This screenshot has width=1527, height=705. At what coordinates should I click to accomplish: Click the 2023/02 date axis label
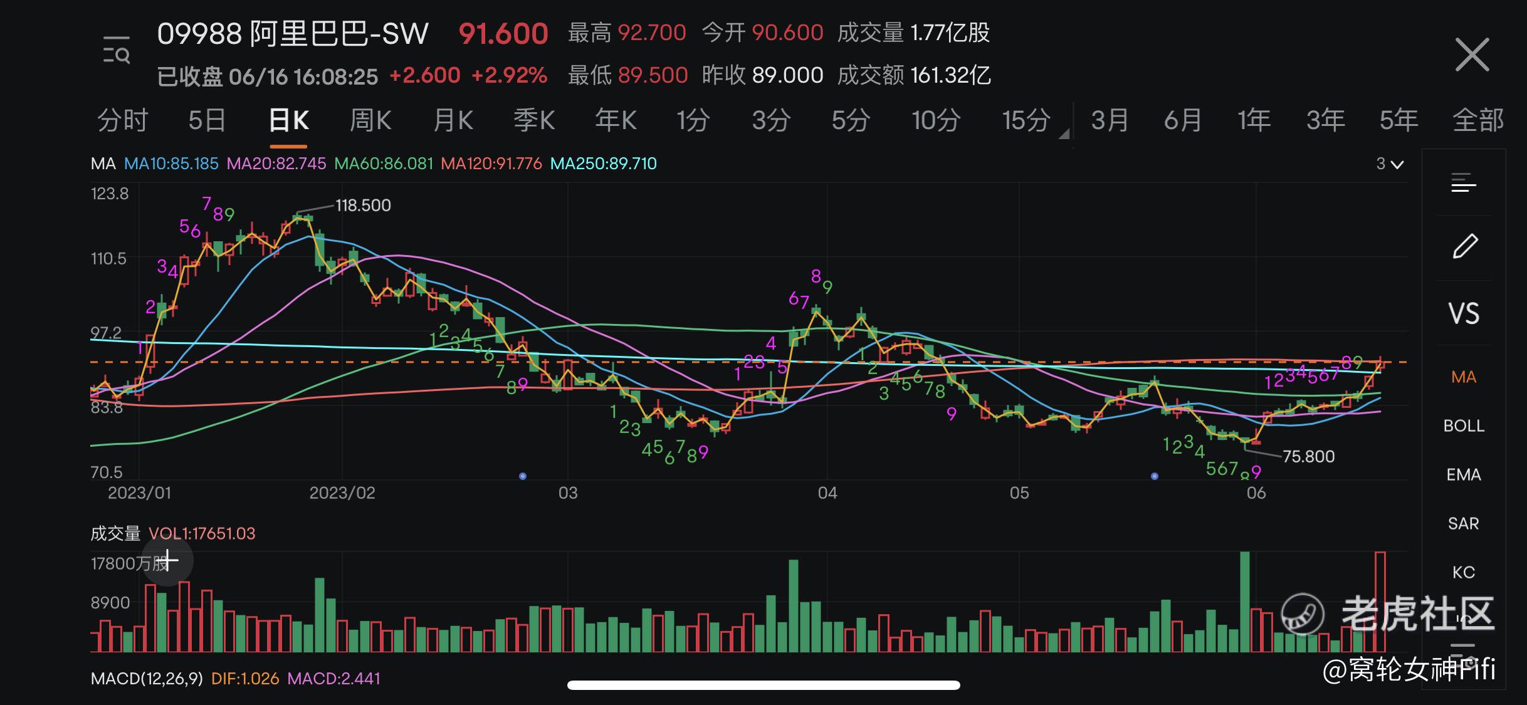(x=342, y=493)
